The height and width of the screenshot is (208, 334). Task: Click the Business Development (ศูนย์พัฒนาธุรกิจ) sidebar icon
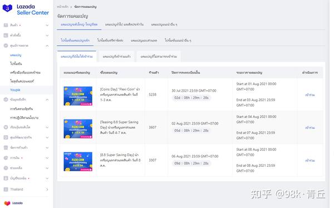[x=6, y=137]
